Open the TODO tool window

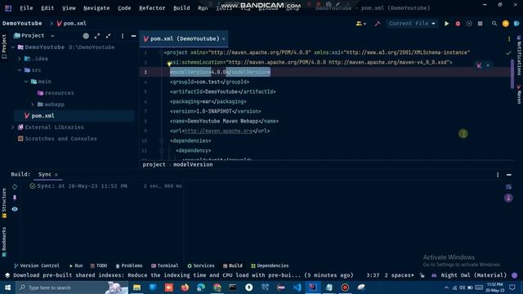pyautogui.click(x=99, y=265)
